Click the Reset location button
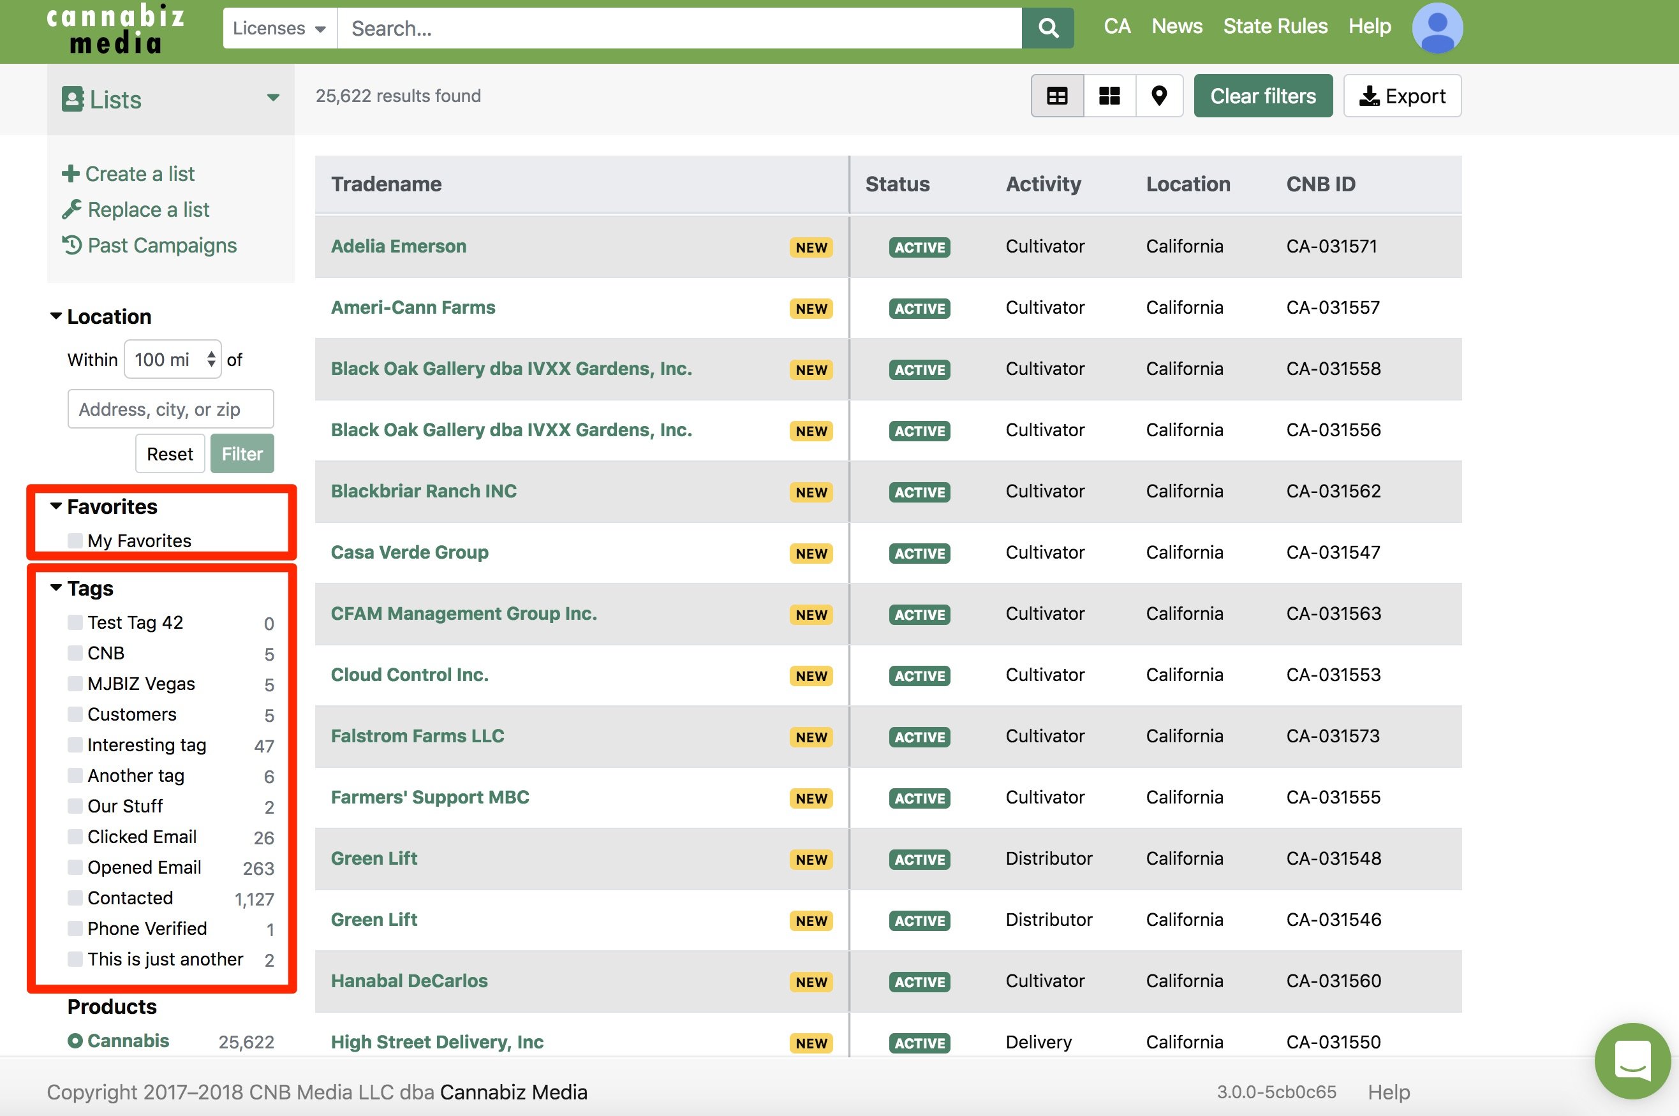 click(x=170, y=453)
